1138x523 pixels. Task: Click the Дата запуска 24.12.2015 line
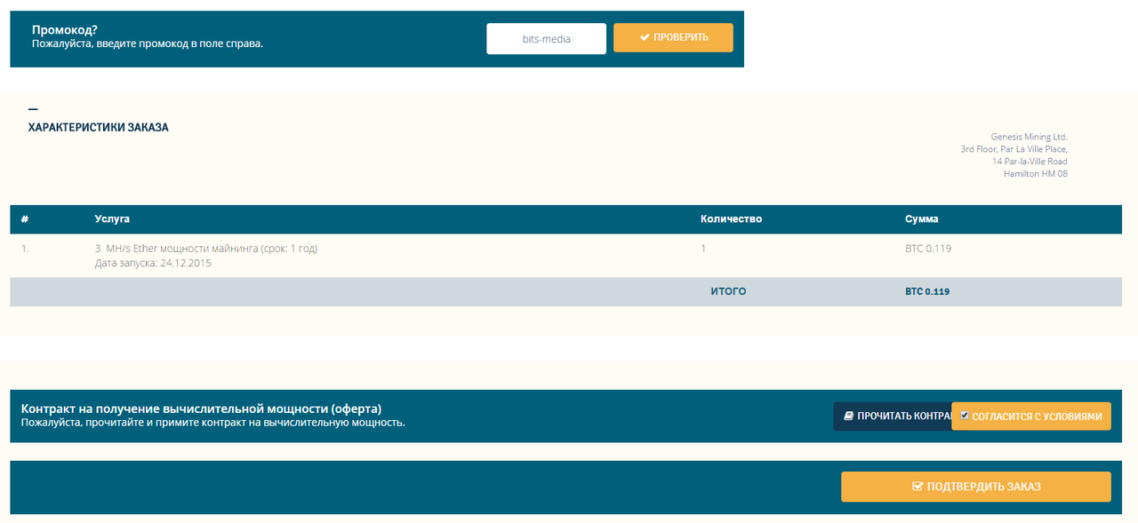click(153, 264)
